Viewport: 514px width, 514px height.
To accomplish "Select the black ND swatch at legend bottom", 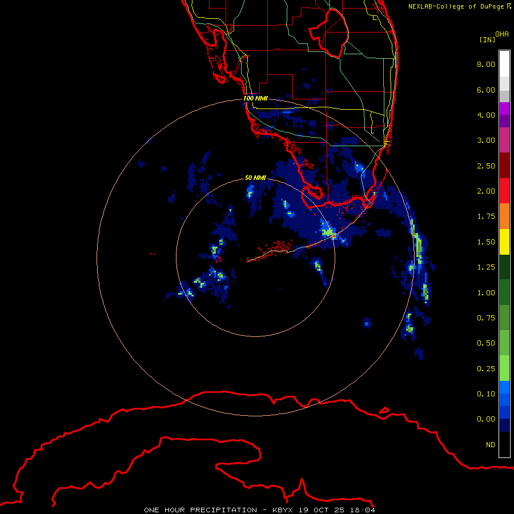I will point(504,444).
